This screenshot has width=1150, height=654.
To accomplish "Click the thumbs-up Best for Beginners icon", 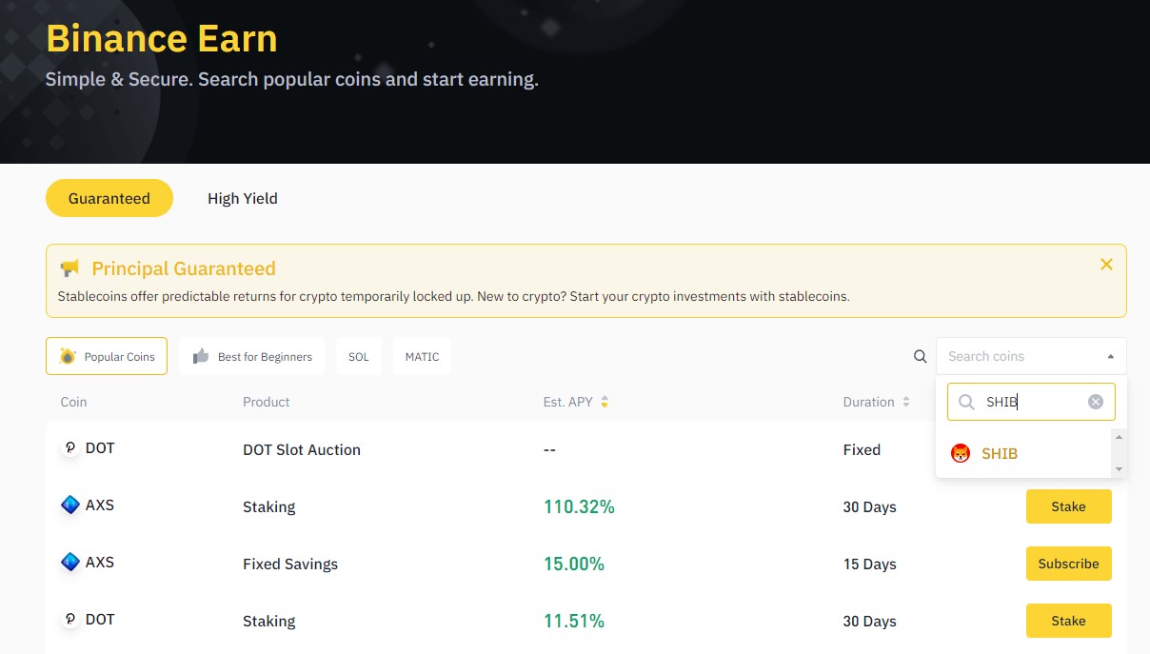I will (201, 356).
